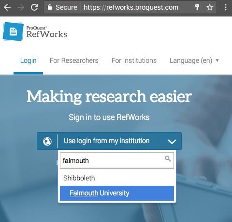This screenshot has height=222, width=232.
Task: Click the browser forward arrow
Action: pyautogui.click(x=21, y=7)
